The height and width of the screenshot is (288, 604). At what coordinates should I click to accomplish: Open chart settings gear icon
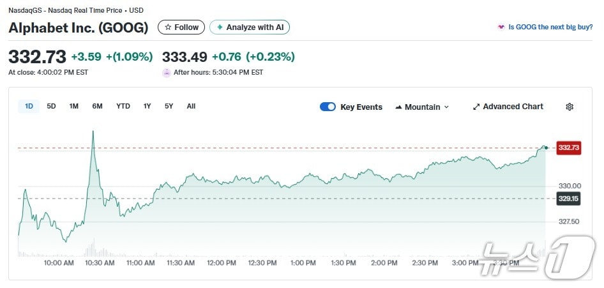click(570, 107)
